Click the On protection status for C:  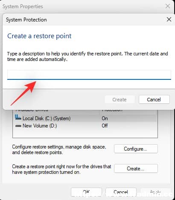point(105,118)
